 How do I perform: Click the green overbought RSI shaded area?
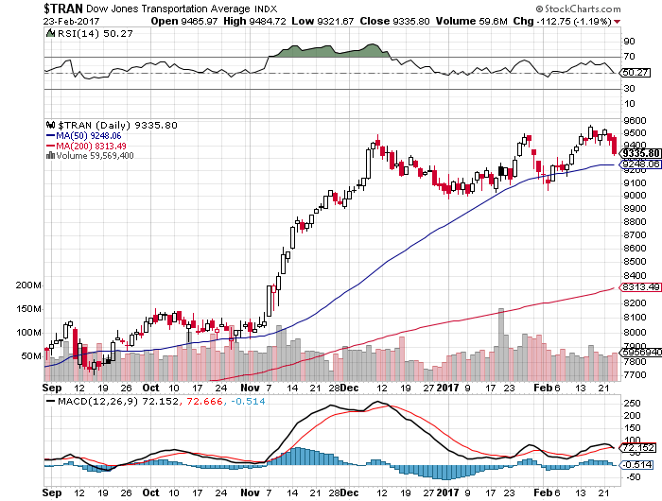click(x=329, y=51)
